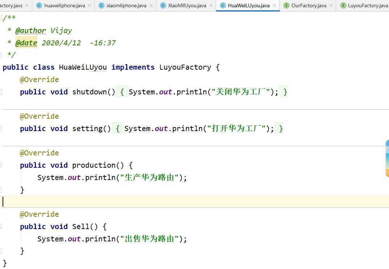Click the highlighted @date Javadoc tag

point(26,43)
